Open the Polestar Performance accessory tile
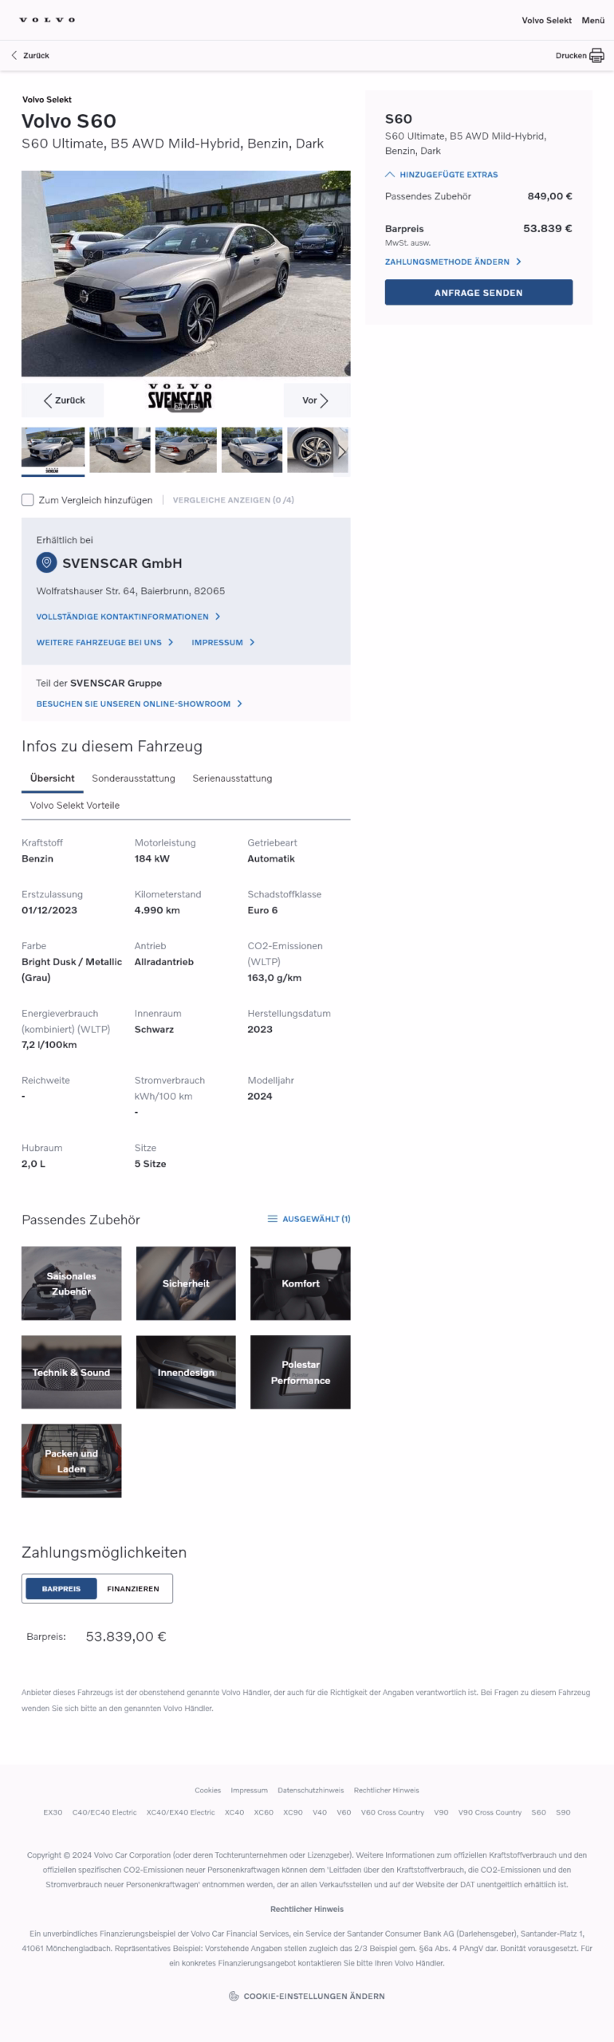This screenshot has height=2042, width=614. [x=300, y=1372]
